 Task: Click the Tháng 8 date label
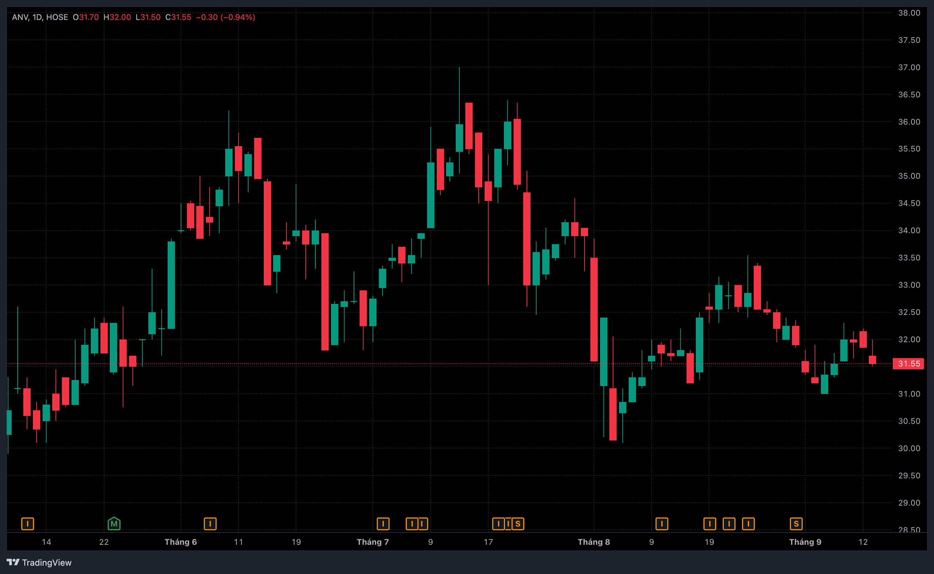[594, 542]
